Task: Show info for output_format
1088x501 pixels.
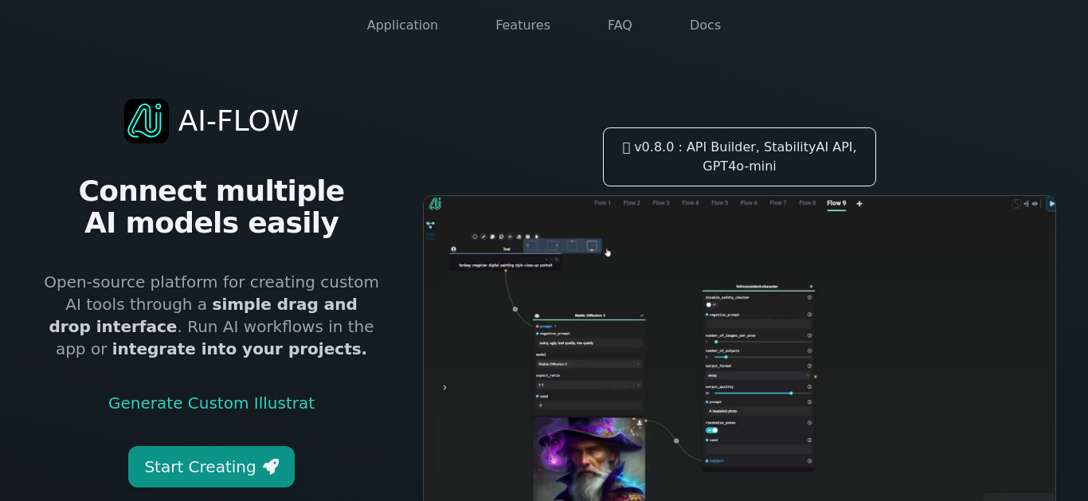Action: pyautogui.click(x=809, y=366)
